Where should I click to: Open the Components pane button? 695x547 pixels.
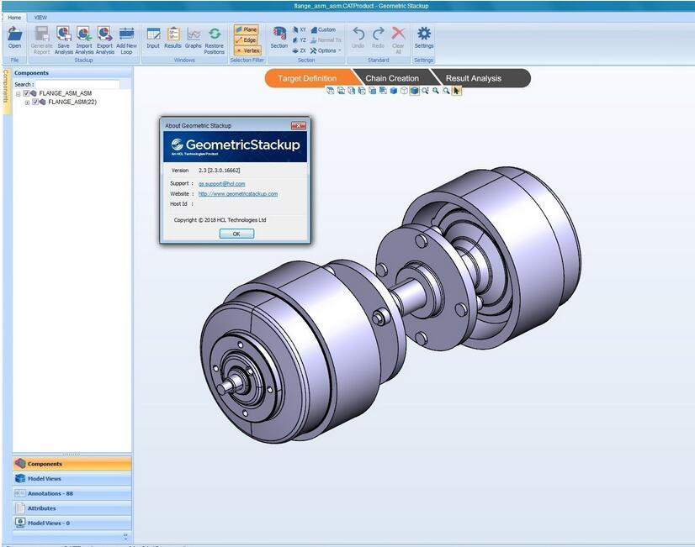(72, 464)
